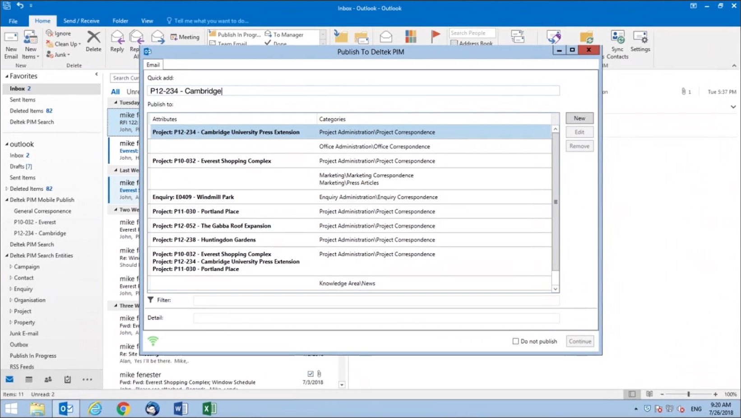Click the Quick add input field

[353, 91]
